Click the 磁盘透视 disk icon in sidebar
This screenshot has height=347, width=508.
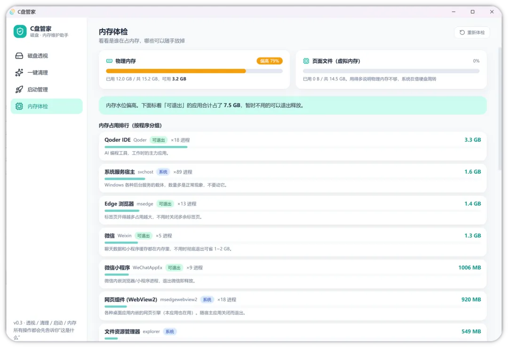coord(19,55)
